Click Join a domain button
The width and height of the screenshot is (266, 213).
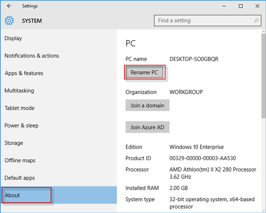(147, 105)
